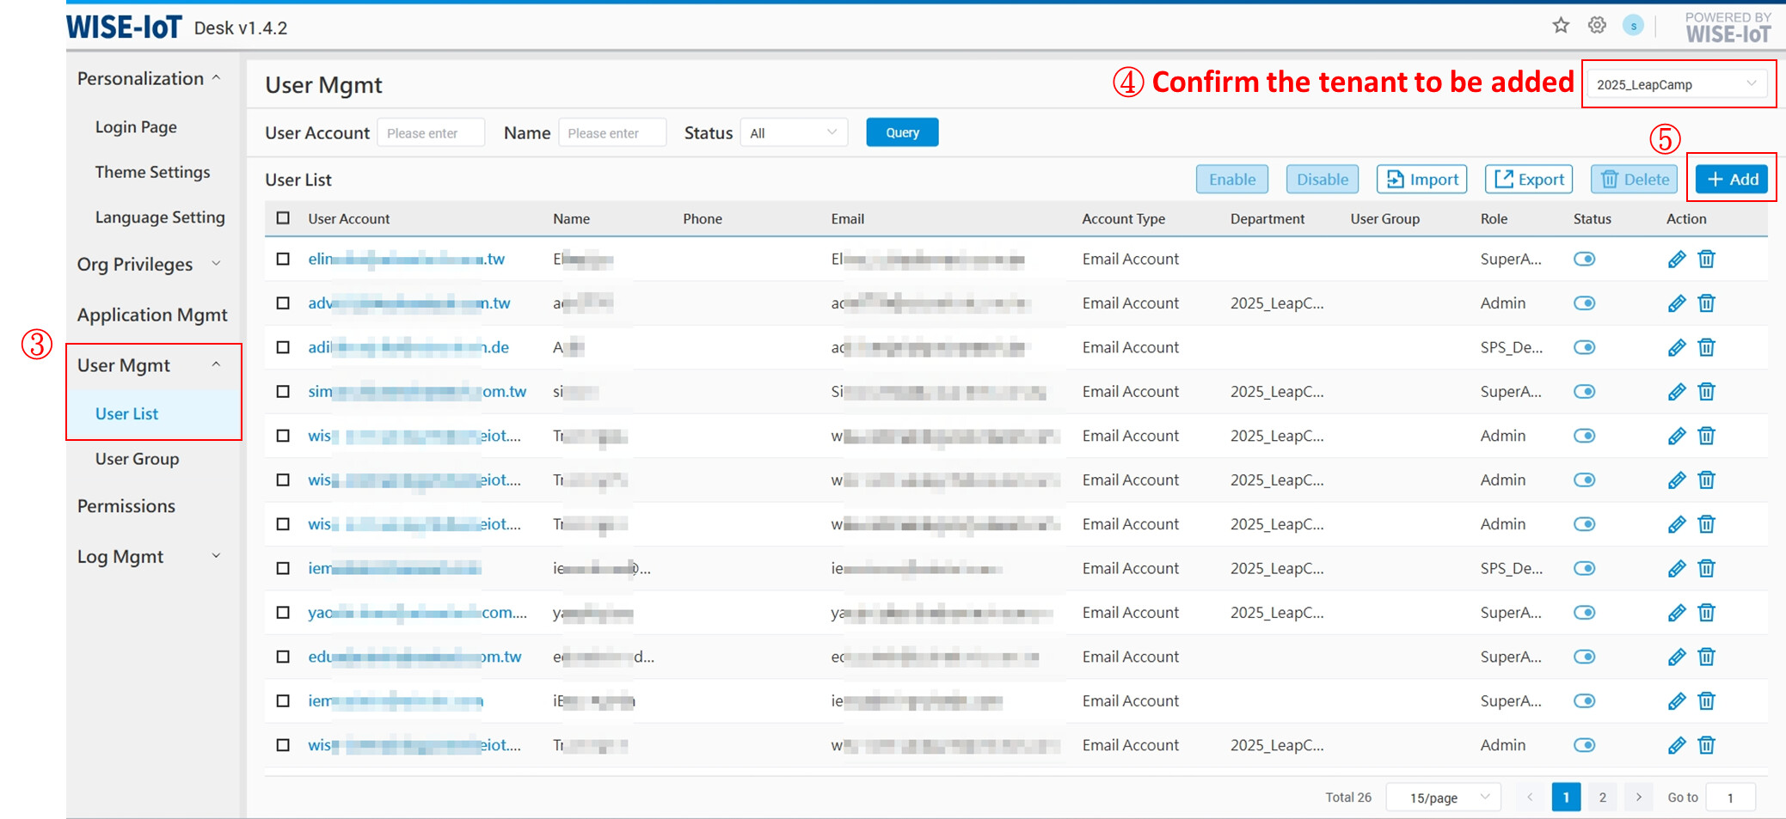Image resolution: width=1786 pixels, height=819 pixels.
Task: Focus the Name search field
Action: tap(612, 132)
